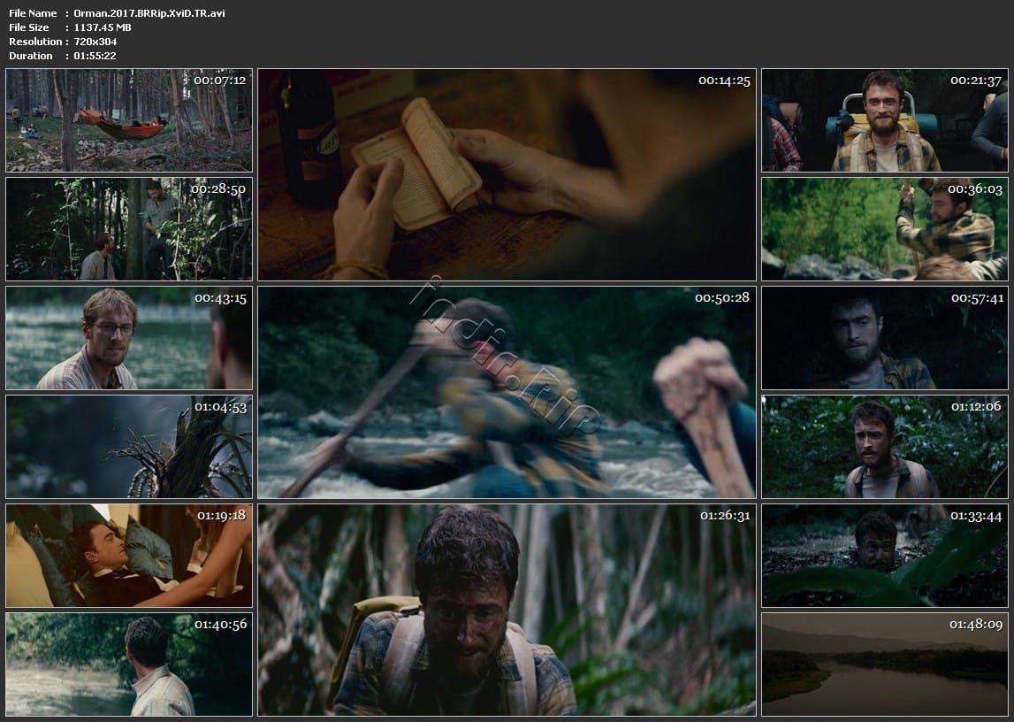
Task: Open the frame stamped 01:40:56
Action: tap(129, 664)
